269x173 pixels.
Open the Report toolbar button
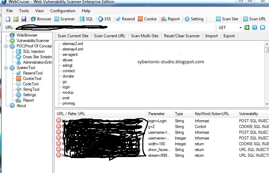171,19
